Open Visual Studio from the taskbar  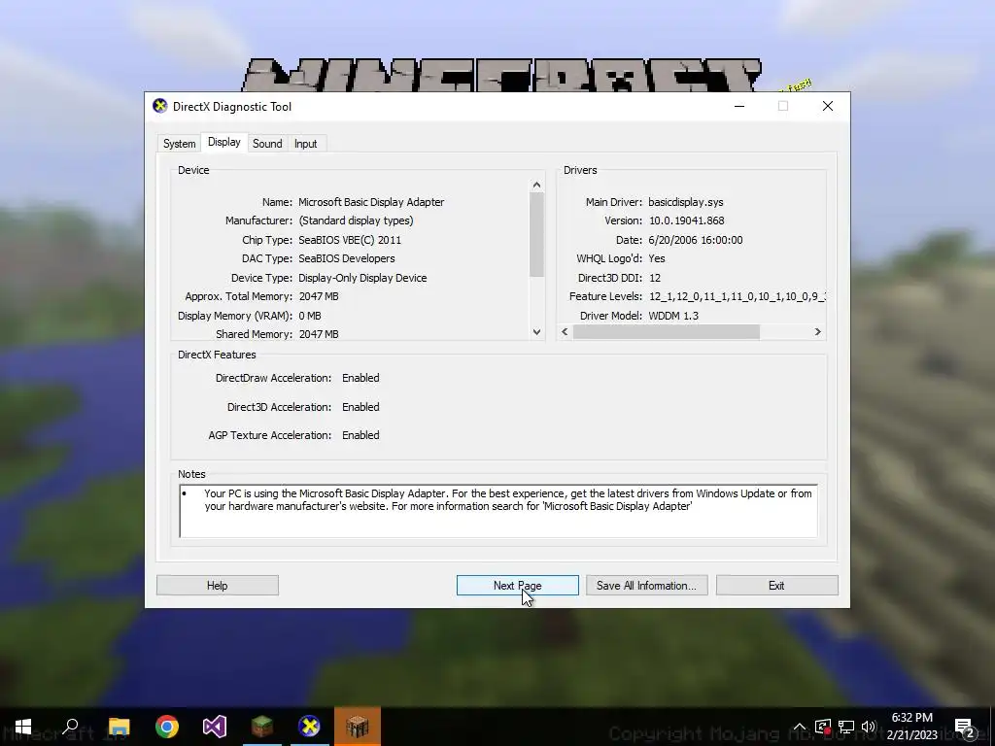pos(215,727)
